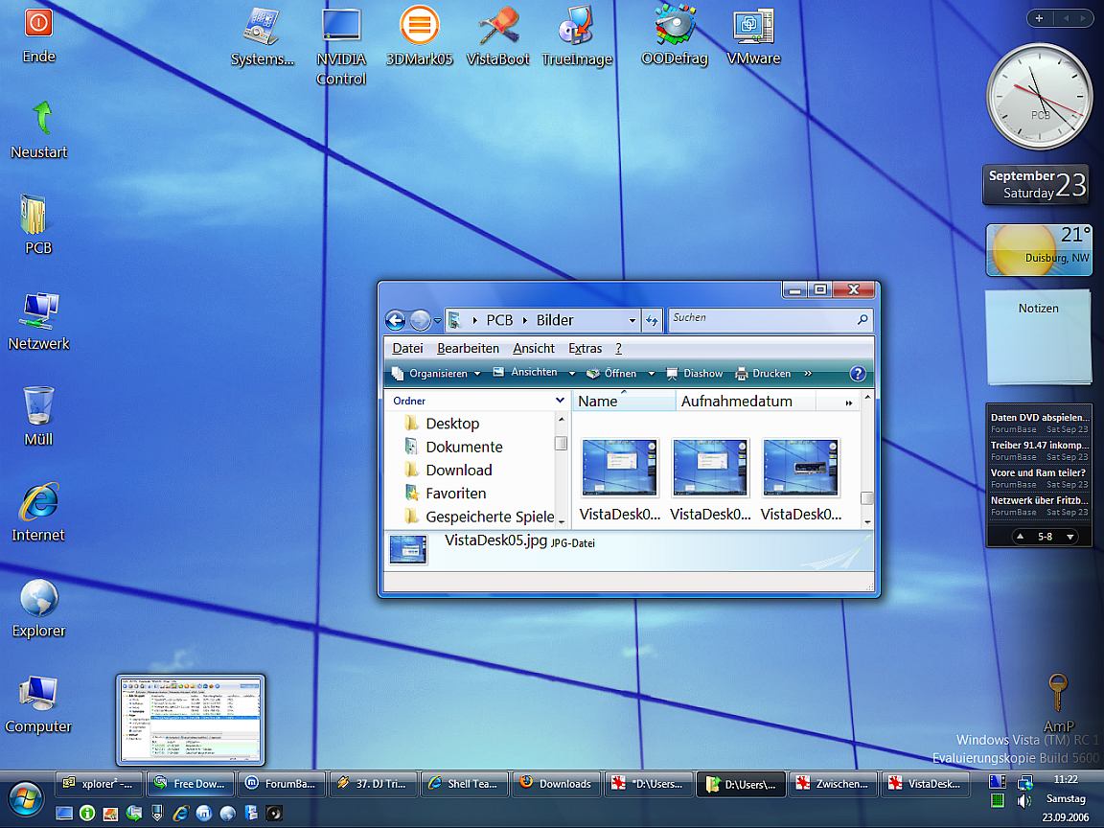Click the explorer Back navigation button
Viewport: 1104px width, 828px height.
[x=395, y=321]
